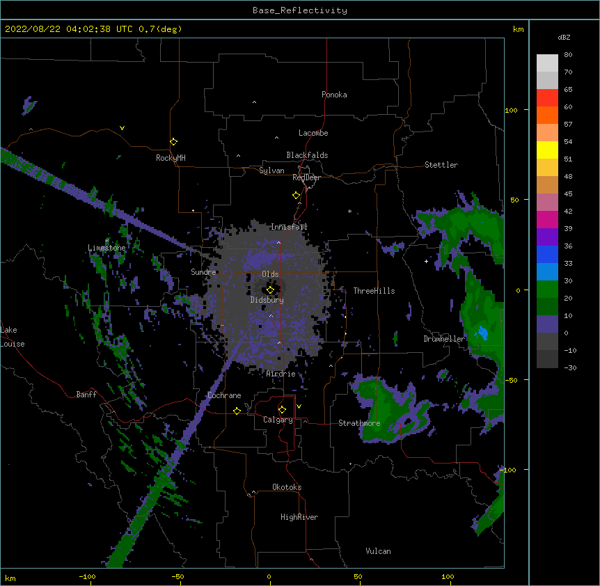
Task: Click the Drumheller city label
Action: point(444,339)
